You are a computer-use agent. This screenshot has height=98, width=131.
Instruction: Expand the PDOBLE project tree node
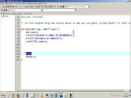pyautogui.click(x=1, y=17)
